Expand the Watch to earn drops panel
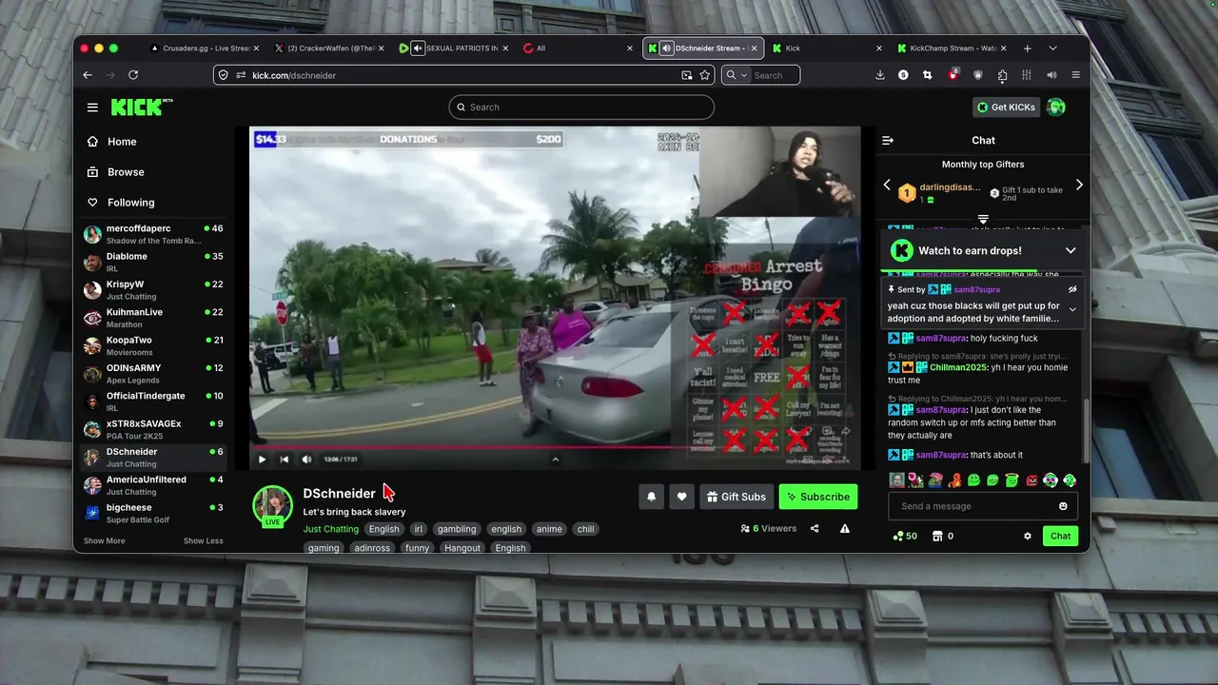The width and height of the screenshot is (1218, 685). 1071,250
